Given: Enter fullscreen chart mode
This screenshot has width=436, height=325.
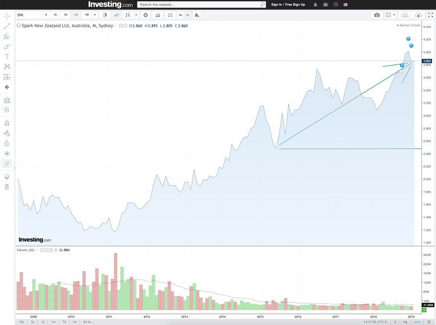Looking at the screenshot, I should click(x=430, y=15).
